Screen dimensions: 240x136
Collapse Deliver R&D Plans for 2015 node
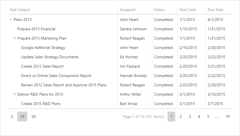coord(15,95)
